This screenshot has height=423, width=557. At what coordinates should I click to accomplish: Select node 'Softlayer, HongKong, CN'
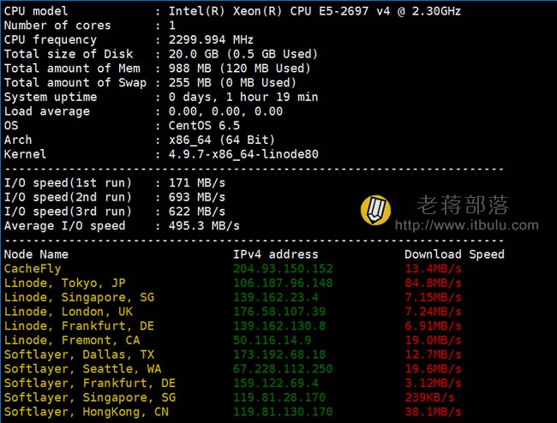(x=86, y=412)
